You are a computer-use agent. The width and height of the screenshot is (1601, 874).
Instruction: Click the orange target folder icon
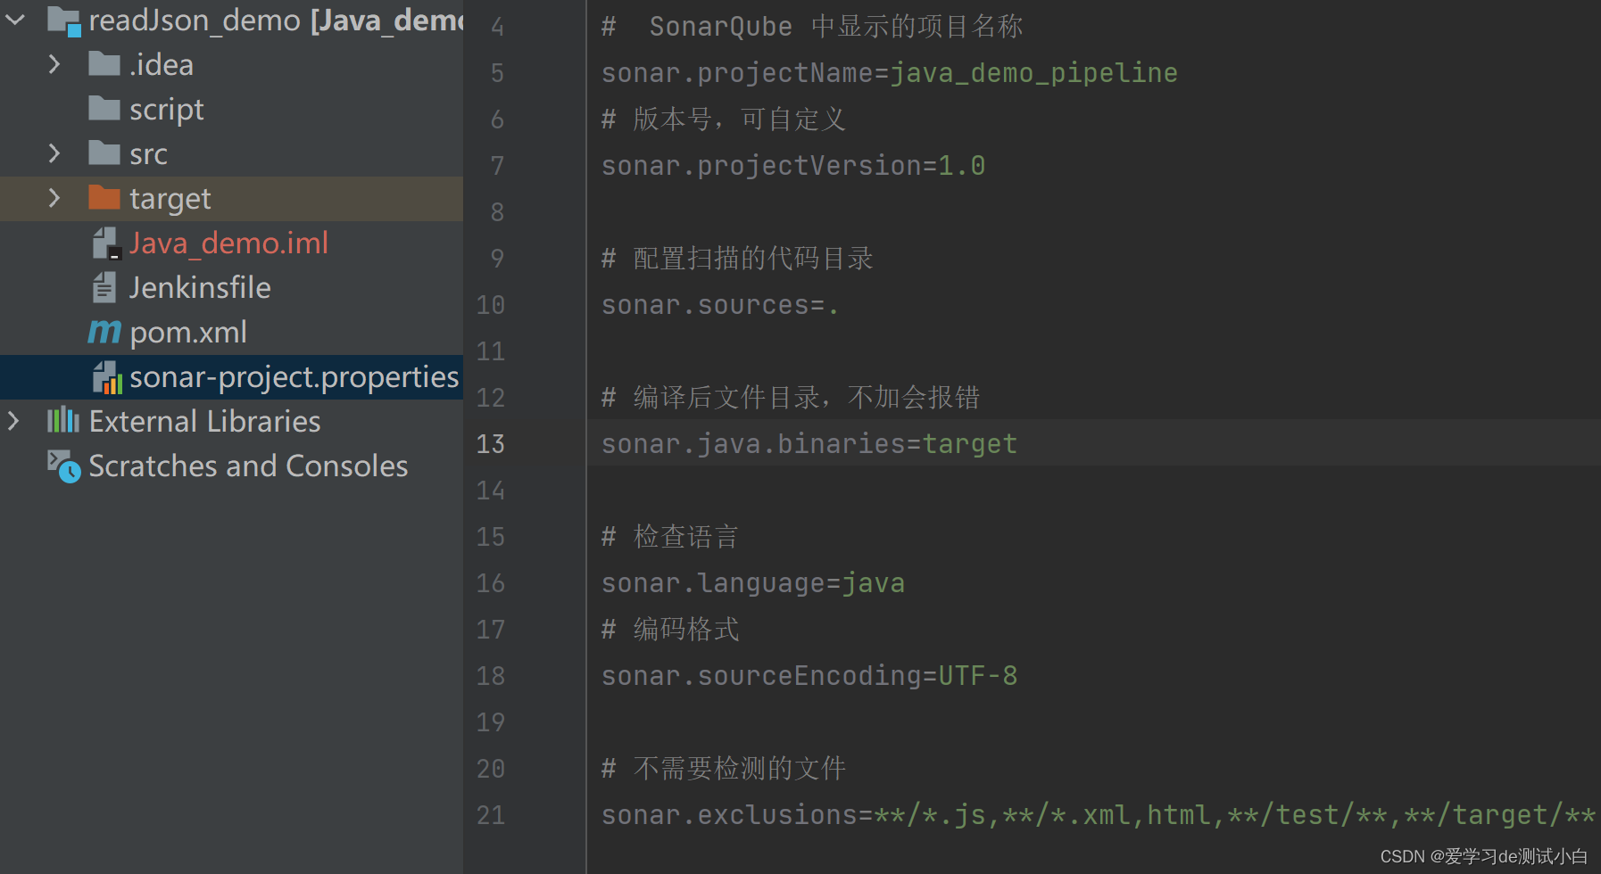coord(104,198)
